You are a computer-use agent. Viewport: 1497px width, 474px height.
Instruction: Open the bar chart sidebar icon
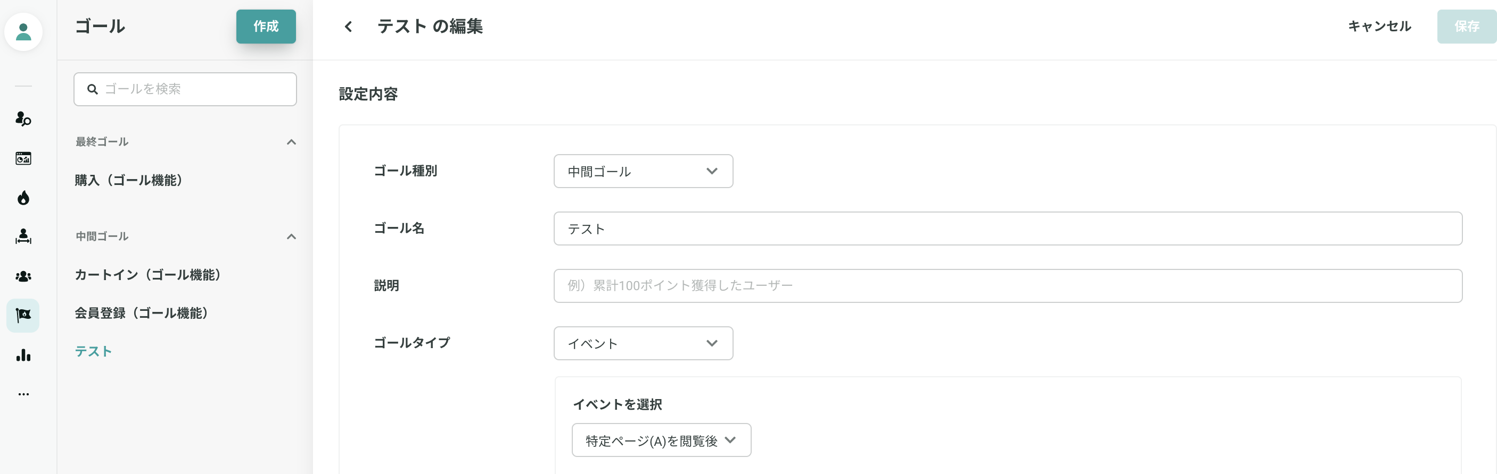pyautogui.click(x=23, y=355)
